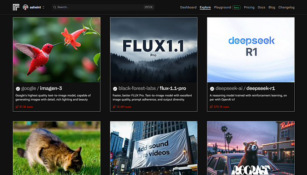The width and height of the screenshot is (307, 175).
Task: Open the black-forest-labs / flux-1.1-pro link
Action: (x=152, y=88)
